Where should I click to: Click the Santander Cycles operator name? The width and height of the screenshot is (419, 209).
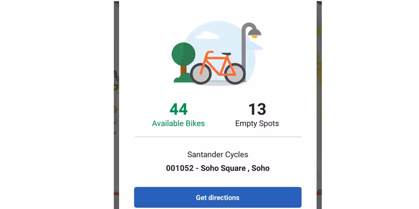pyautogui.click(x=218, y=155)
